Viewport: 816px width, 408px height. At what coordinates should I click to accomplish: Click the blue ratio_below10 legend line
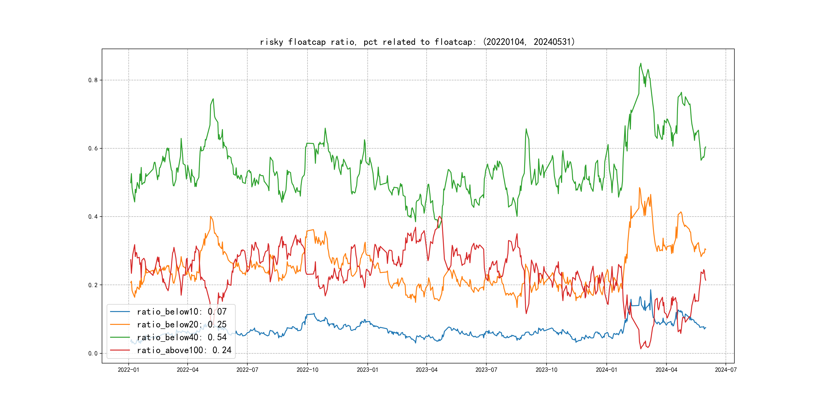(120, 312)
